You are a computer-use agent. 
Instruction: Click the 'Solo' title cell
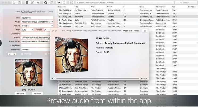click(x=77, y=20)
